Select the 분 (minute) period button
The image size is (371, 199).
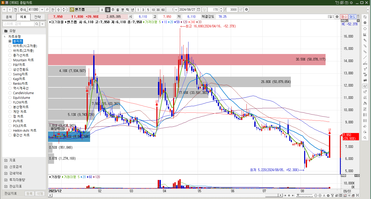pyautogui.click(x=123, y=10)
